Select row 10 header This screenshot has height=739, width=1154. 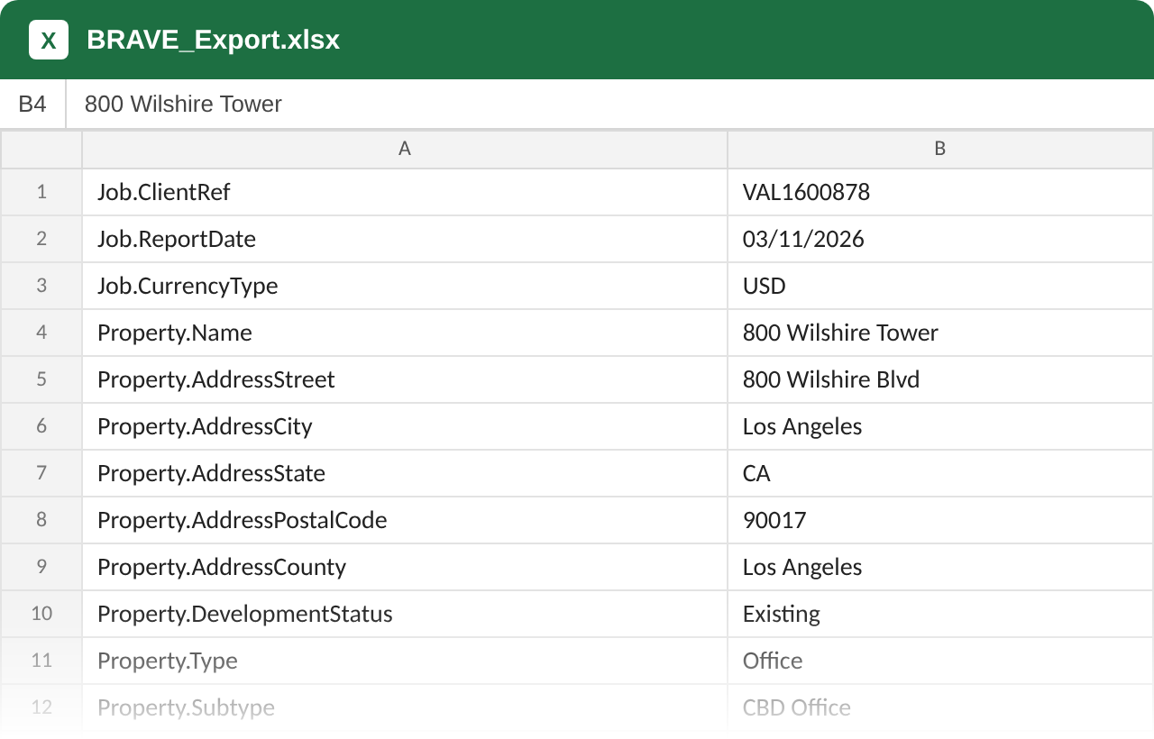click(x=41, y=614)
